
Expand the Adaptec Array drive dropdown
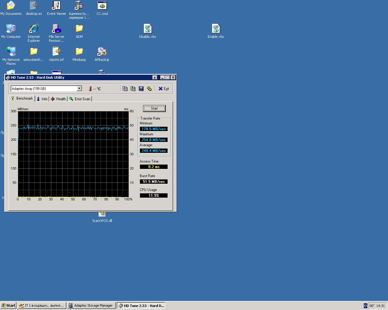79,89
